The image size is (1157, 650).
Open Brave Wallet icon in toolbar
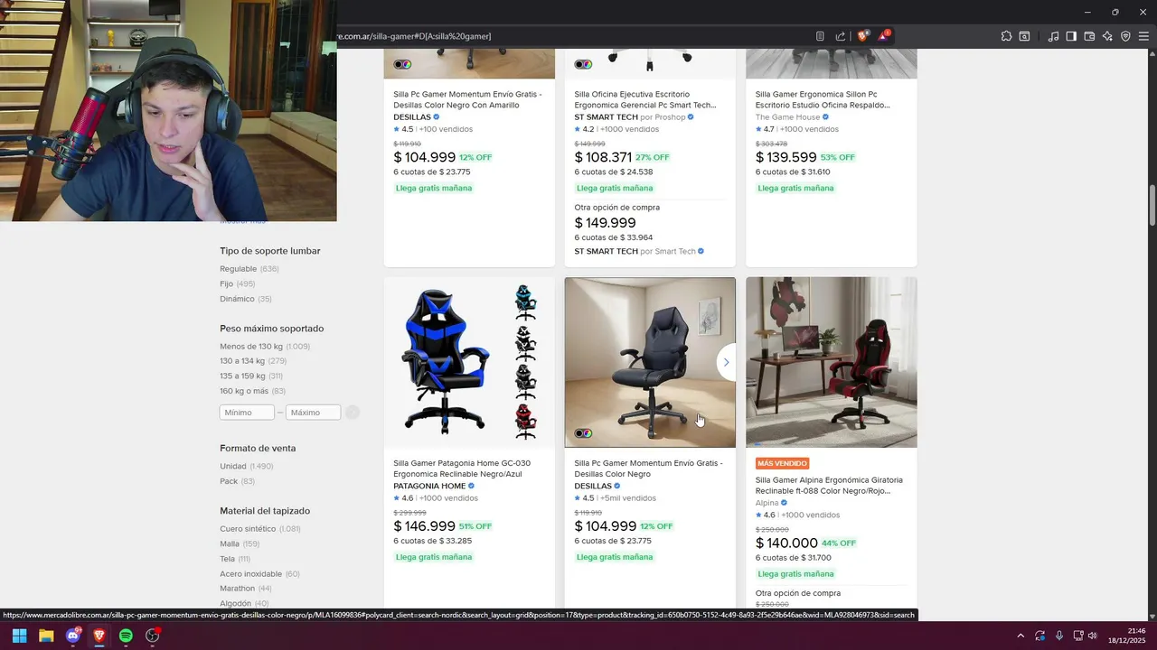[1089, 36]
